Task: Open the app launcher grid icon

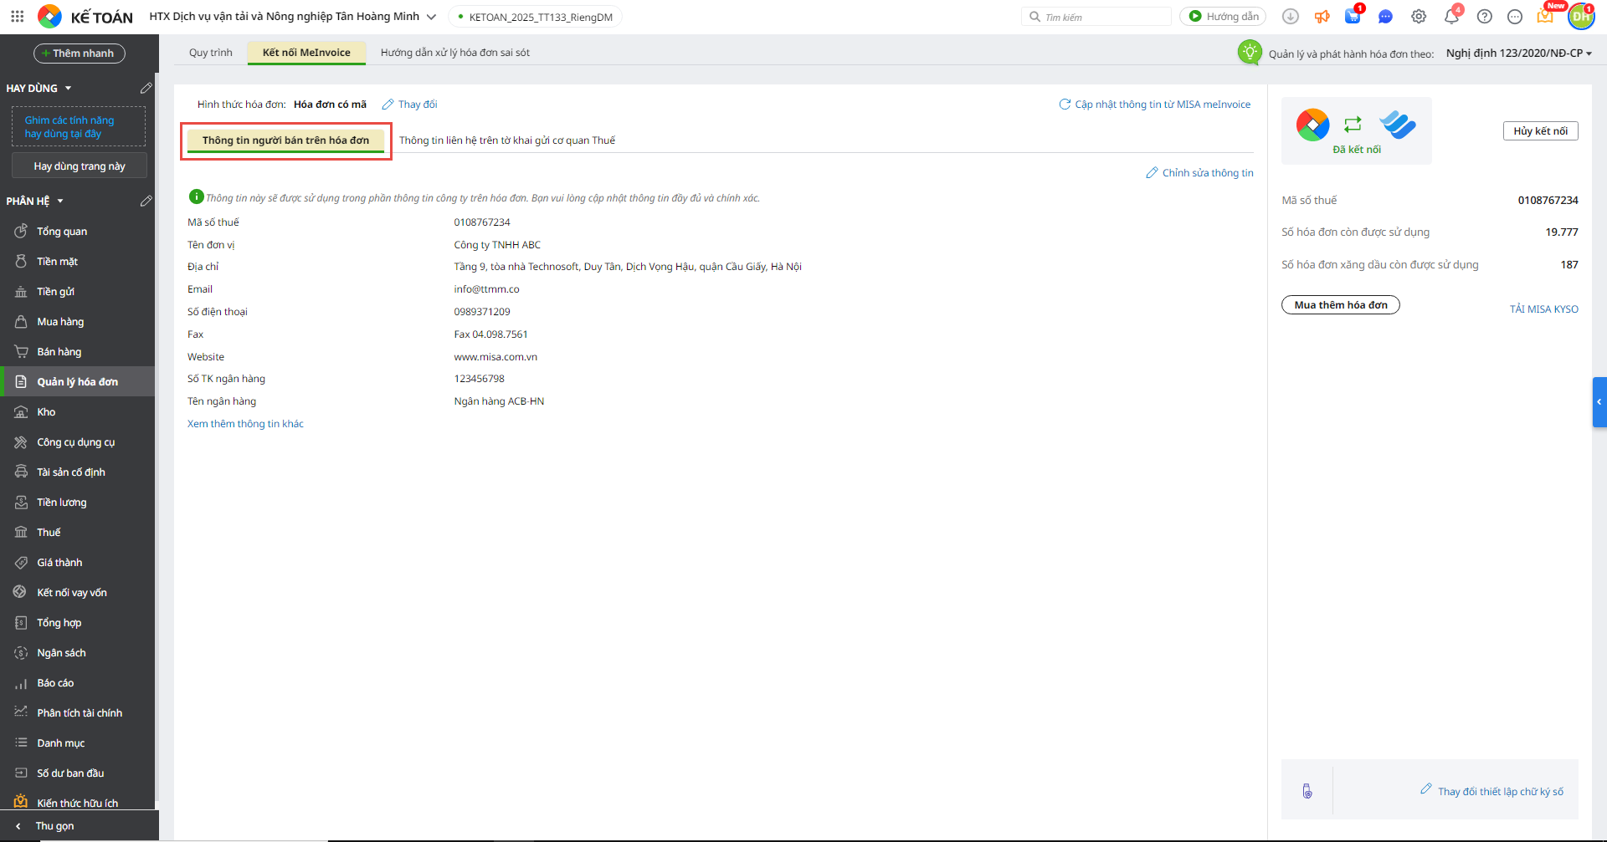Action: pos(18,17)
